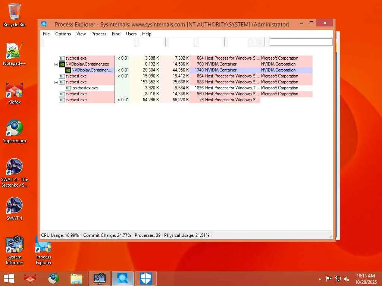Open the Help menu

pyautogui.click(x=147, y=34)
